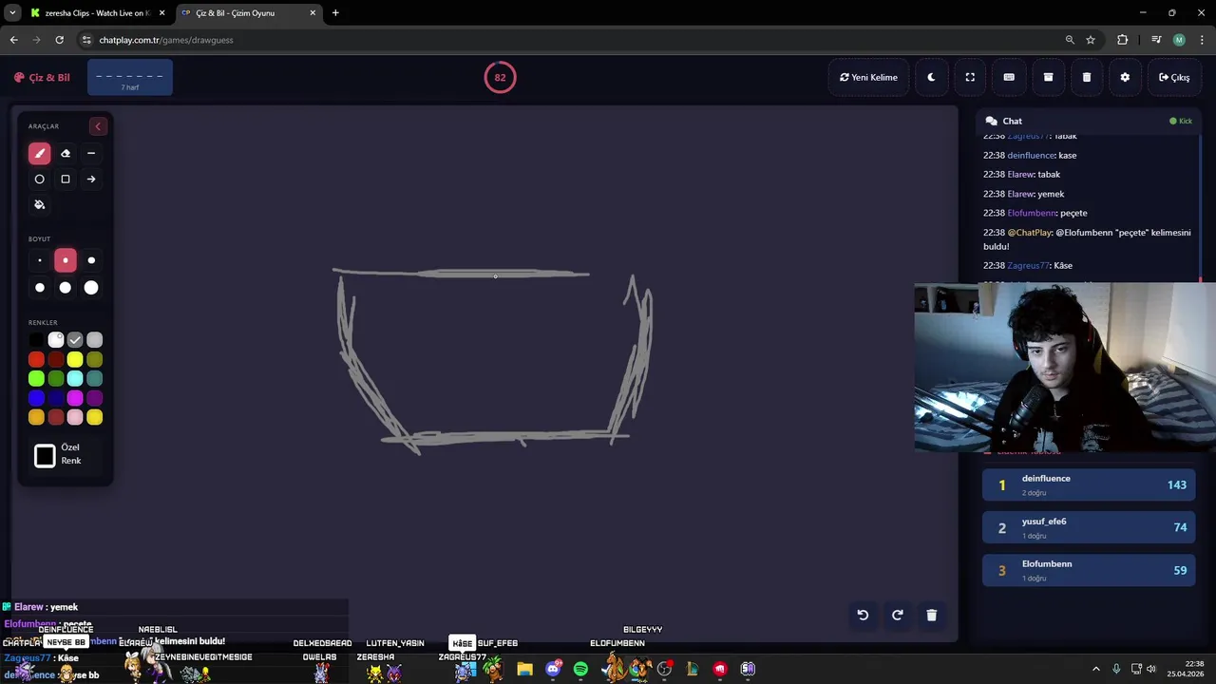
Task: Choose the largest brush size
Action: 91,287
